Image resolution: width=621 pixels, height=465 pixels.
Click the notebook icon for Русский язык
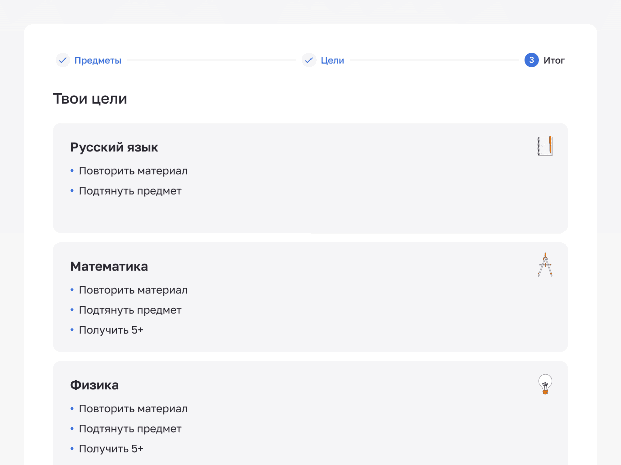pos(545,146)
